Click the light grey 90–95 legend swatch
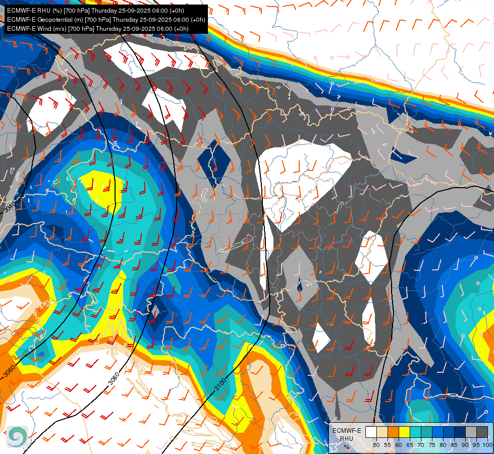Viewport: 494px width, 454px height. (x=470, y=432)
